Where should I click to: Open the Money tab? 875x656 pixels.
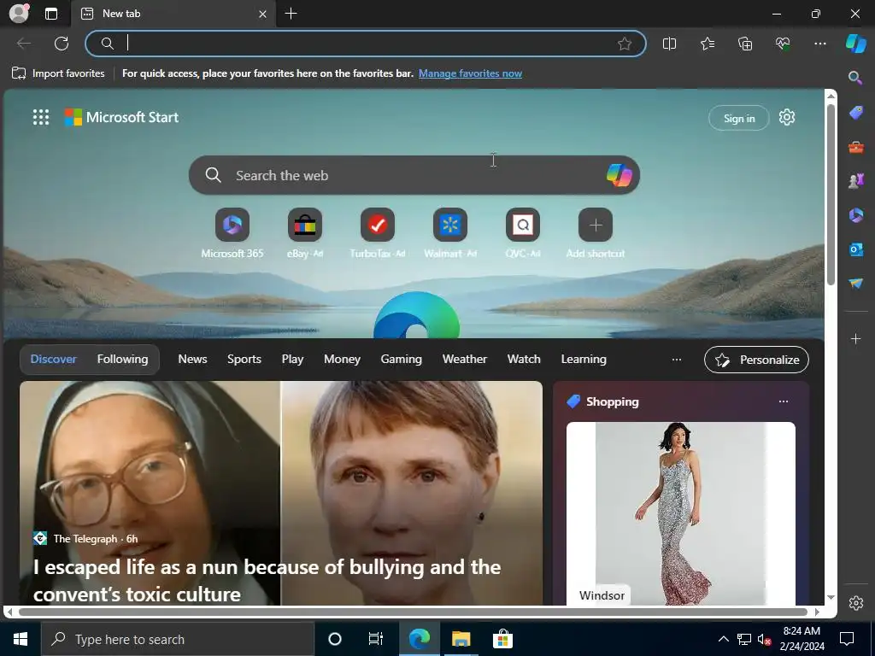click(342, 360)
